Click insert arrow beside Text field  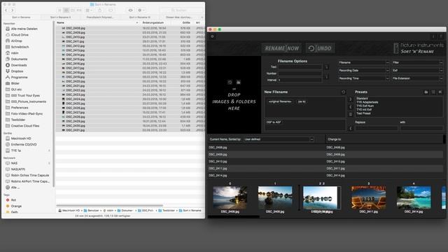(x=327, y=67)
